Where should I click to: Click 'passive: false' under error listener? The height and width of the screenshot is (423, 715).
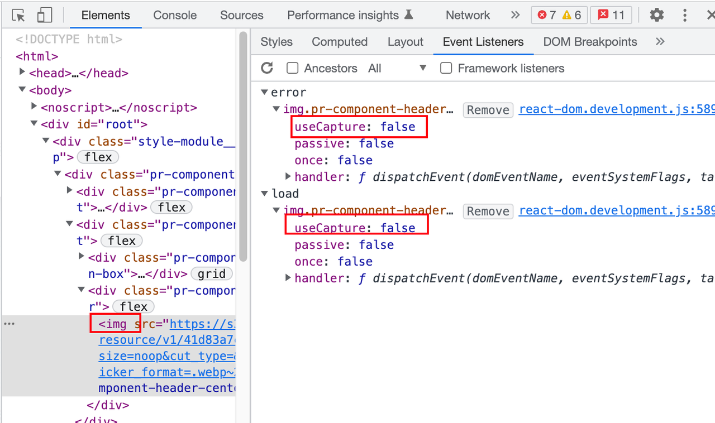(344, 143)
